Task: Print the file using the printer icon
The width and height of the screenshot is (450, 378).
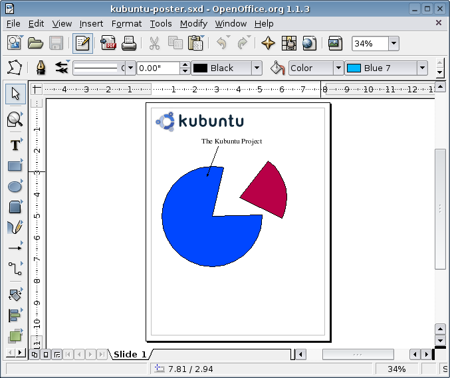Action: point(129,43)
